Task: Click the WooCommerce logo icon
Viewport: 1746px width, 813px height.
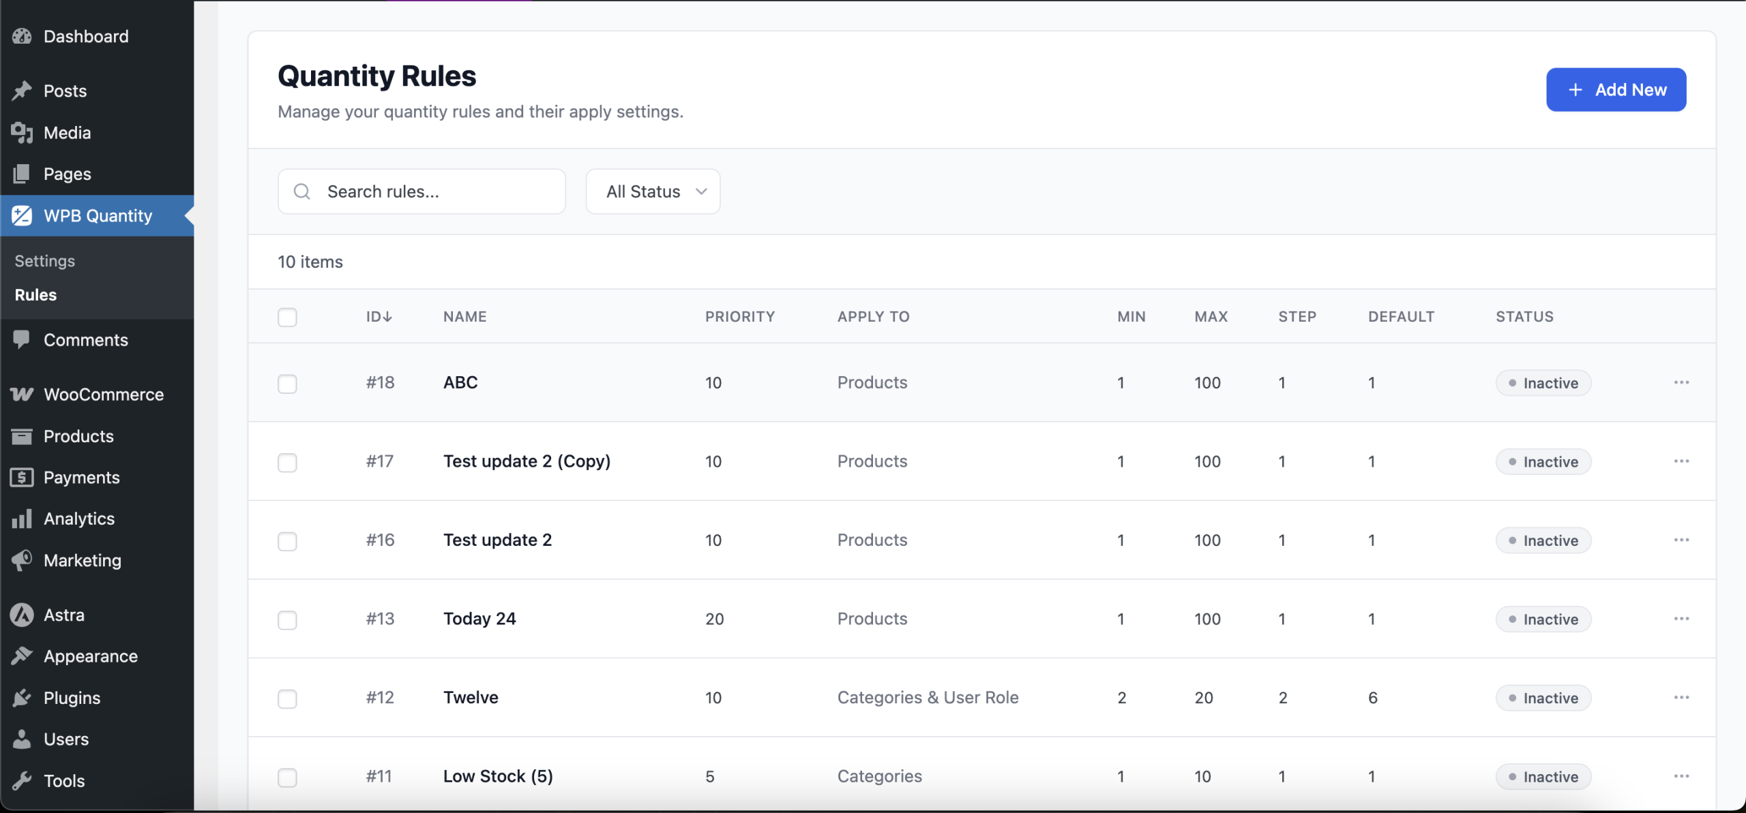Action: coord(22,395)
